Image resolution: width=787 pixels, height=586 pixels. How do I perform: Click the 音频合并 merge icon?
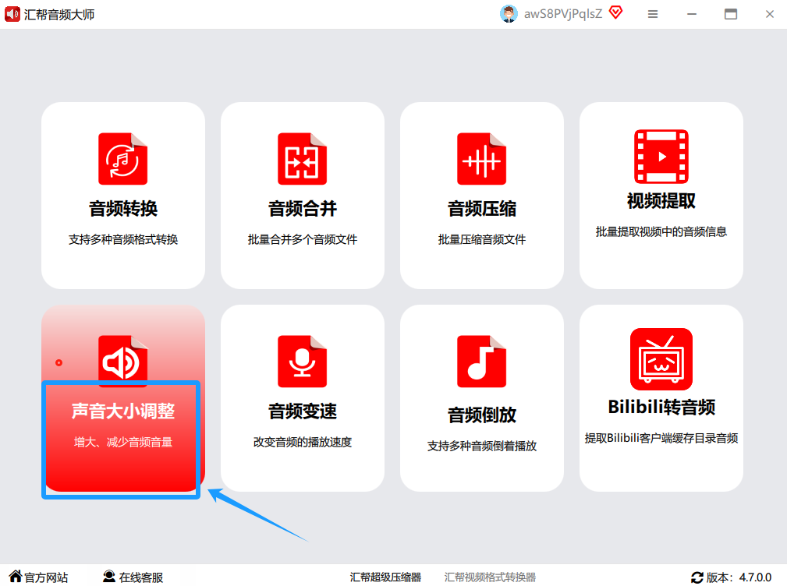point(302,159)
